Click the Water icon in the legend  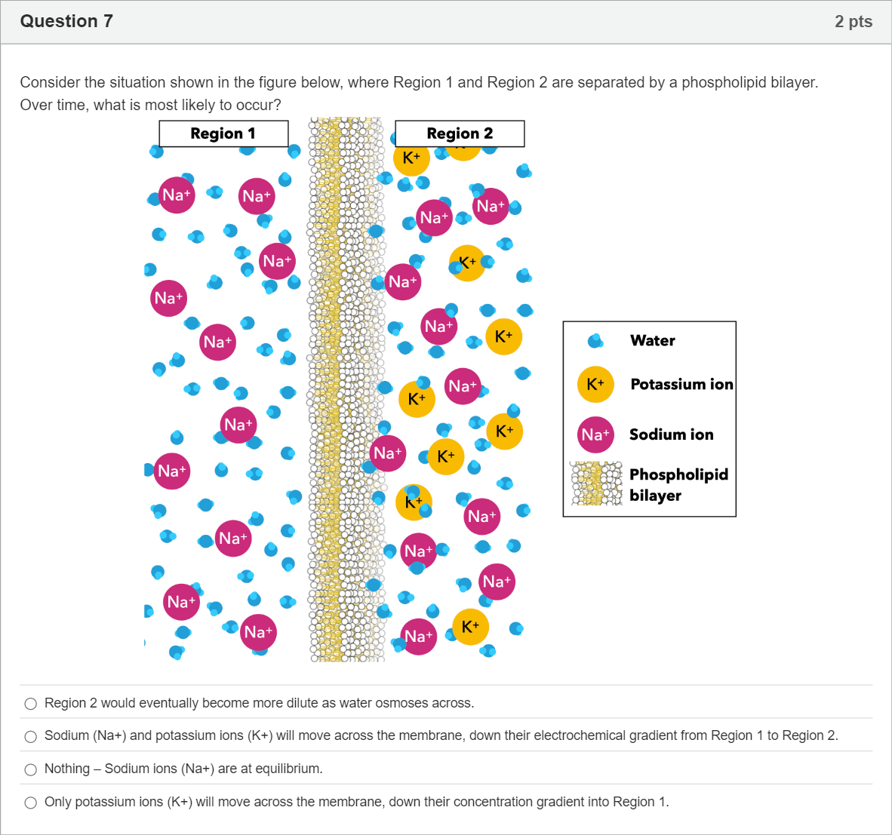595,341
